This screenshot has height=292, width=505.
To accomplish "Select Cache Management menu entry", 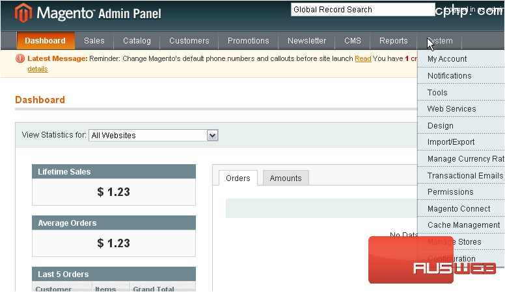I will (461, 225).
